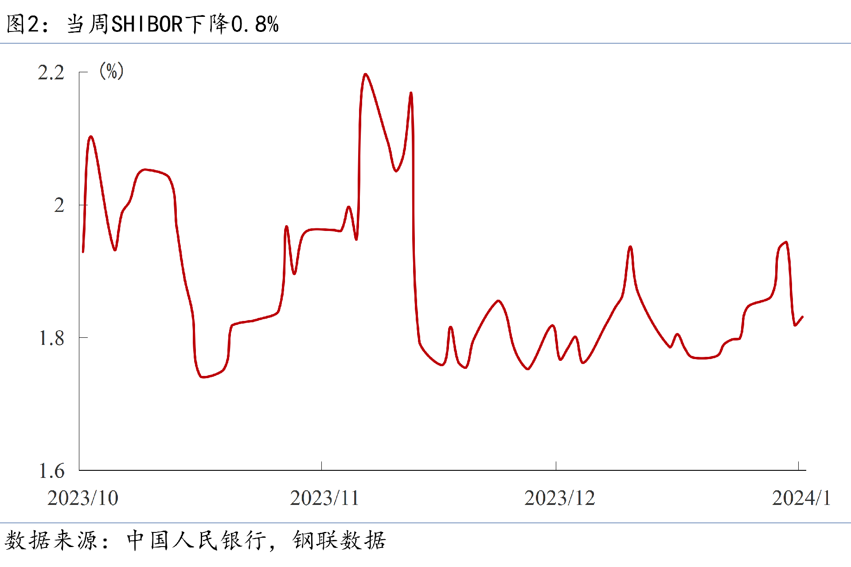Click the 2 y-axis label
This screenshot has height=567, width=851.
(59, 205)
